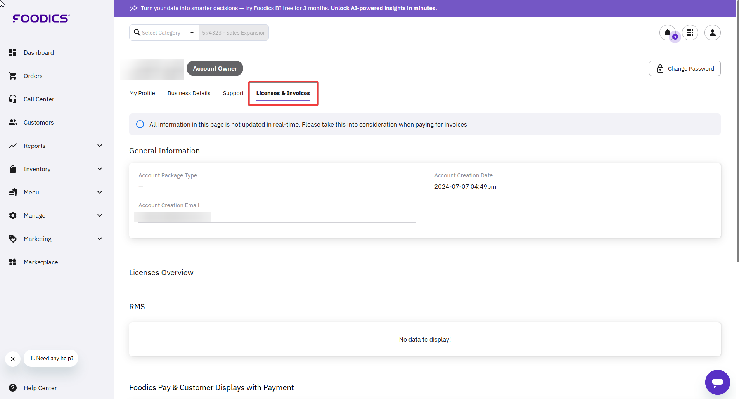Image resolution: width=739 pixels, height=399 pixels.
Task: Click the Foodics Pay & Customer Displays heading
Action: click(211, 387)
